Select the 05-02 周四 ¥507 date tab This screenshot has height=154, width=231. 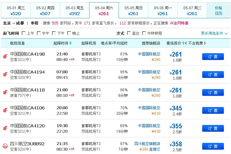coord(45,11)
